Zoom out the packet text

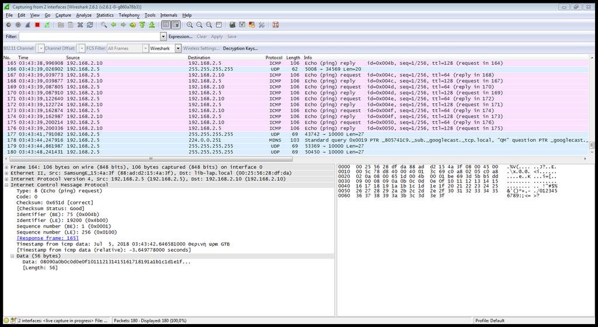click(199, 25)
